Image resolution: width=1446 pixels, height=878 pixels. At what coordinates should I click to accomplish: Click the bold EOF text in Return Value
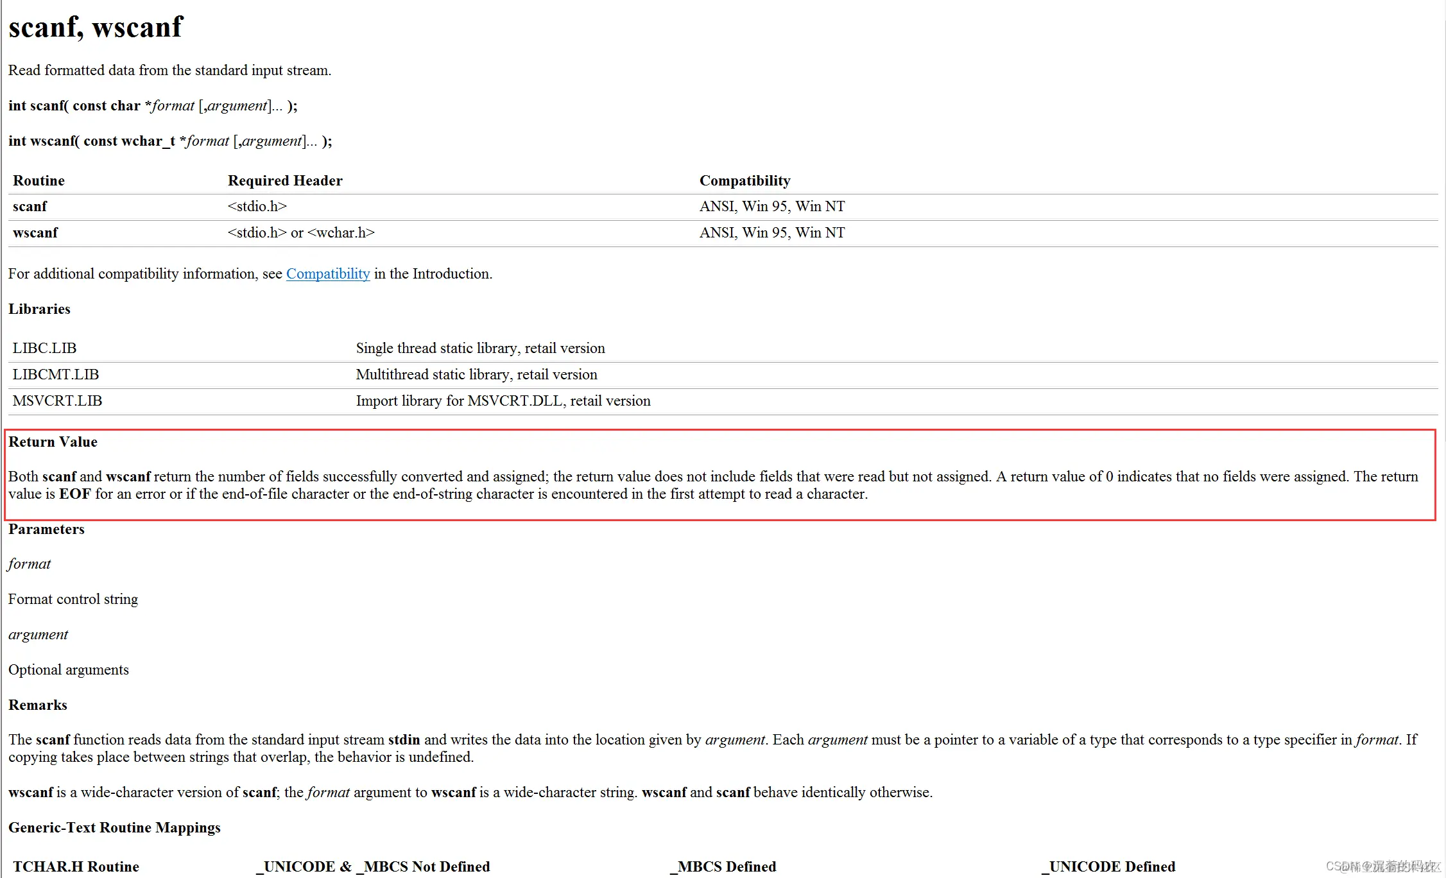point(74,494)
